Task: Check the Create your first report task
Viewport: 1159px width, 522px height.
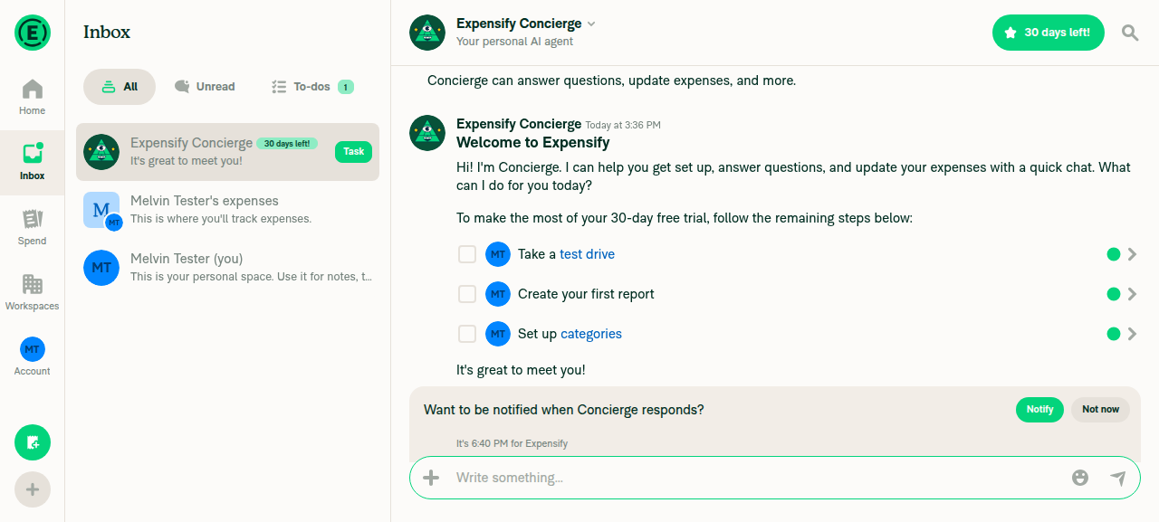Action: pyautogui.click(x=467, y=294)
